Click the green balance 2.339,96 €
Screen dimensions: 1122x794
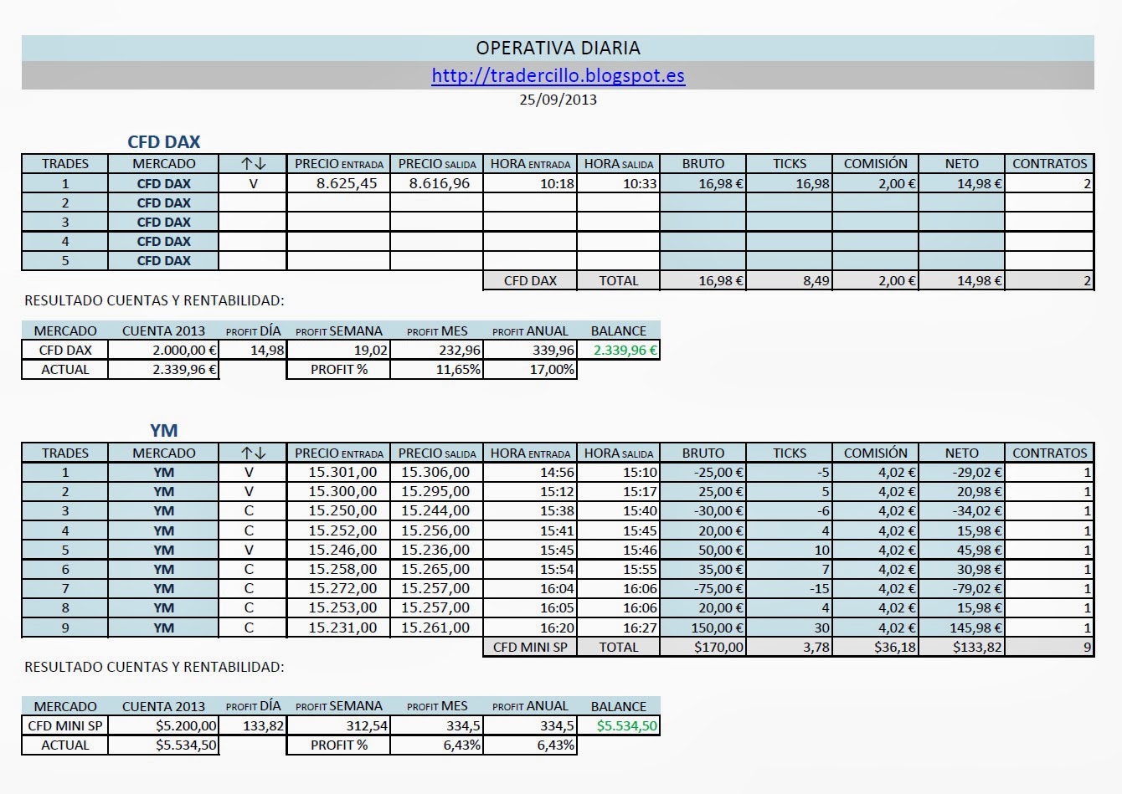625,350
